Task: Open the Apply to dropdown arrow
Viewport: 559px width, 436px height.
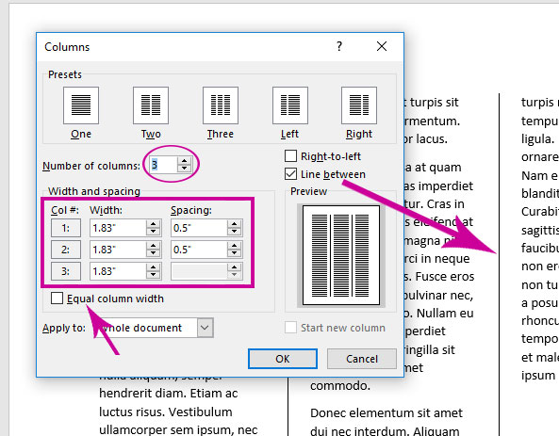Action: coord(205,328)
